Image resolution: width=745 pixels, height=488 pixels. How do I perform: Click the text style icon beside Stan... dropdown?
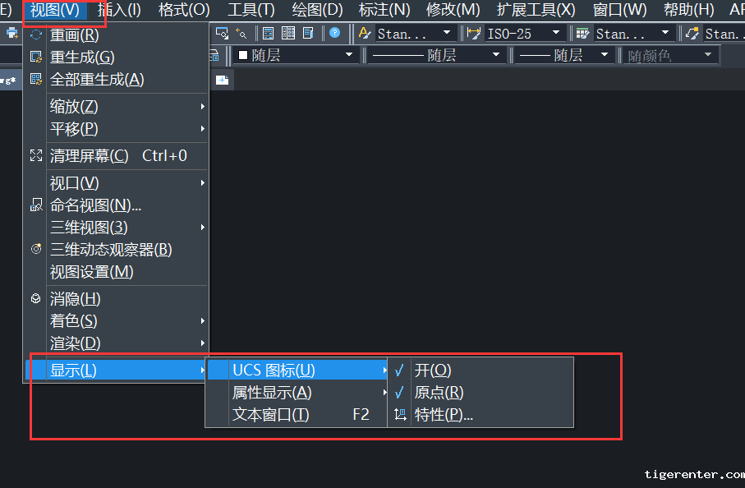pyautogui.click(x=365, y=34)
